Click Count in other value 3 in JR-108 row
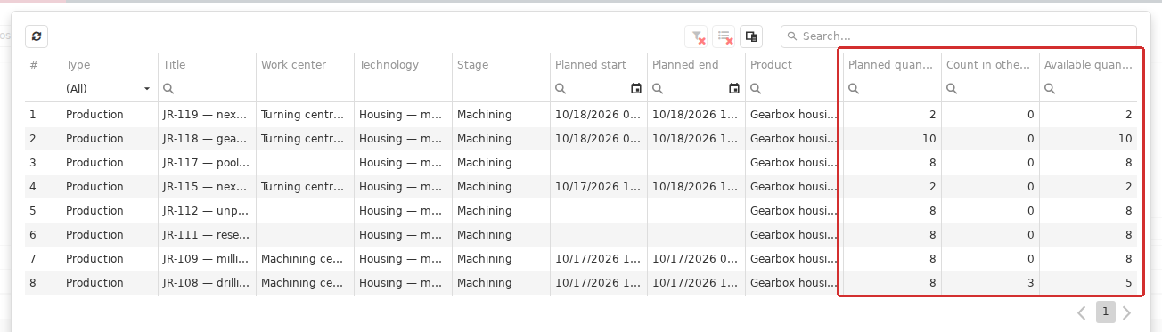The height and width of the screenshot is (332, 1162). point(990,283)
